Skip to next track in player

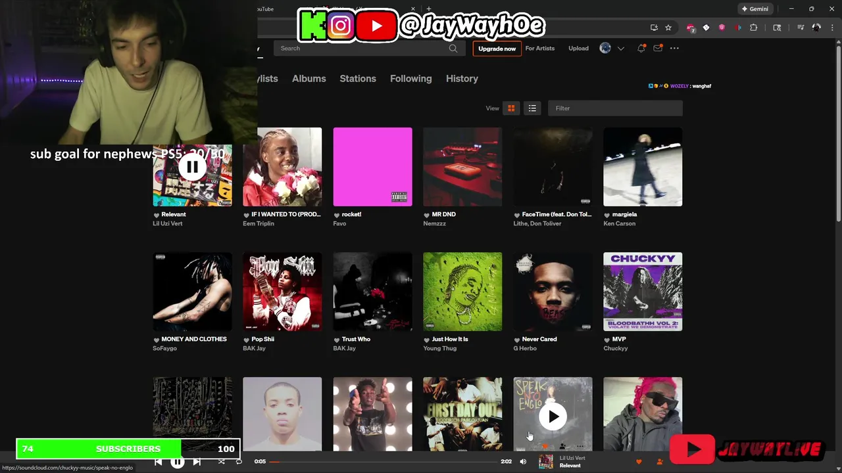(x=197, y=462)
